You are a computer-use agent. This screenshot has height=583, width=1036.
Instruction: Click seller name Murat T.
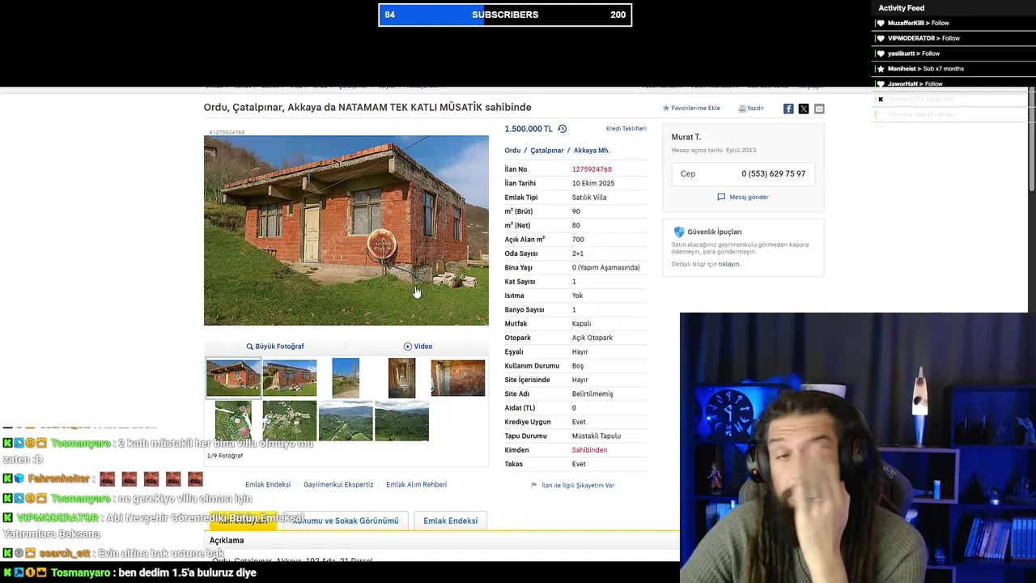tap(686, 137)
